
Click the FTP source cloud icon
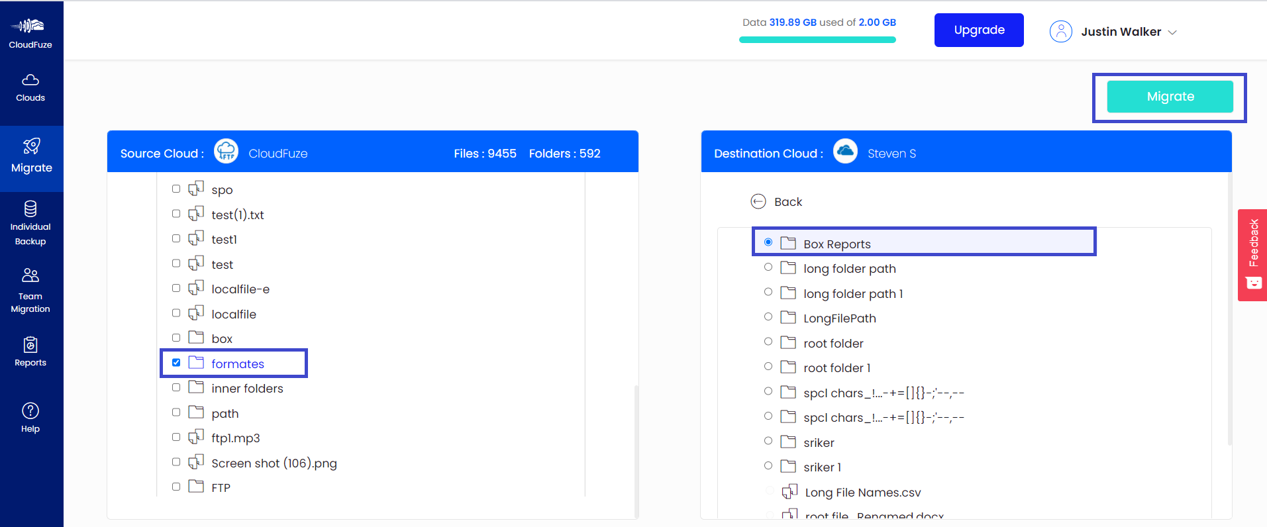pos(226,152)
